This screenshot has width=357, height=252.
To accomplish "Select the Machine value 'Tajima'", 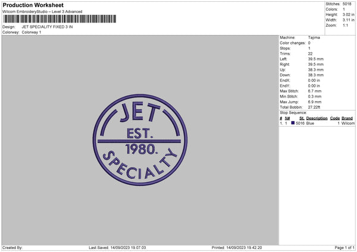I will (314, 37).
